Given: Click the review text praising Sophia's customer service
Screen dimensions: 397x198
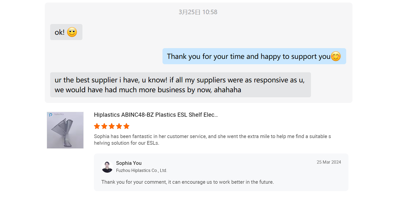Looking at the screenshot, I should [x=212, y=140].
